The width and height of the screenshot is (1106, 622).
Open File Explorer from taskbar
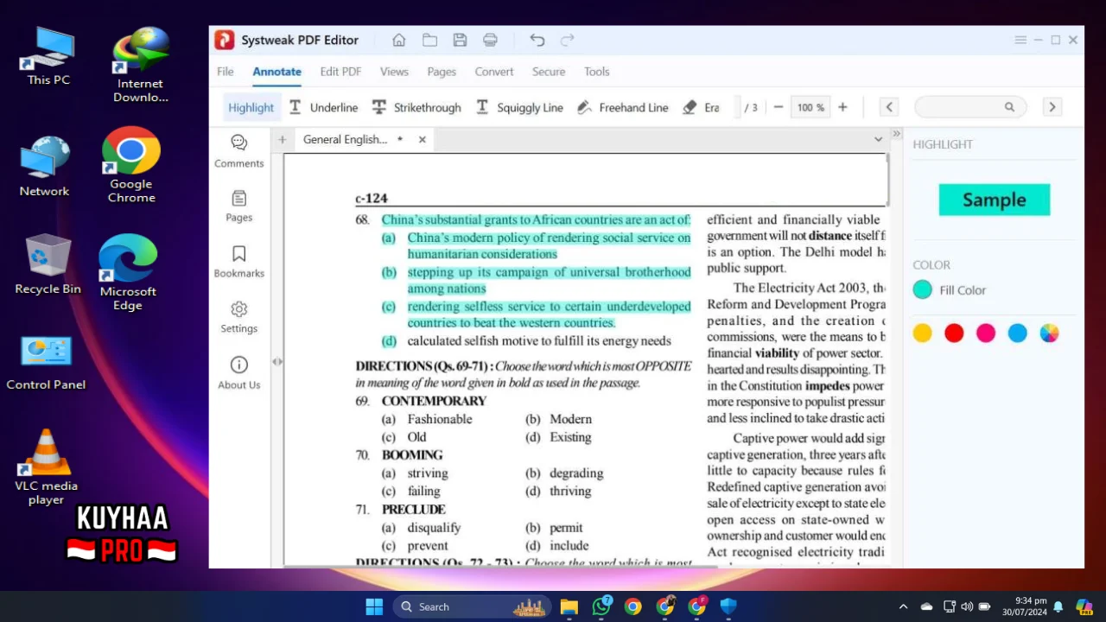(569, 606)
